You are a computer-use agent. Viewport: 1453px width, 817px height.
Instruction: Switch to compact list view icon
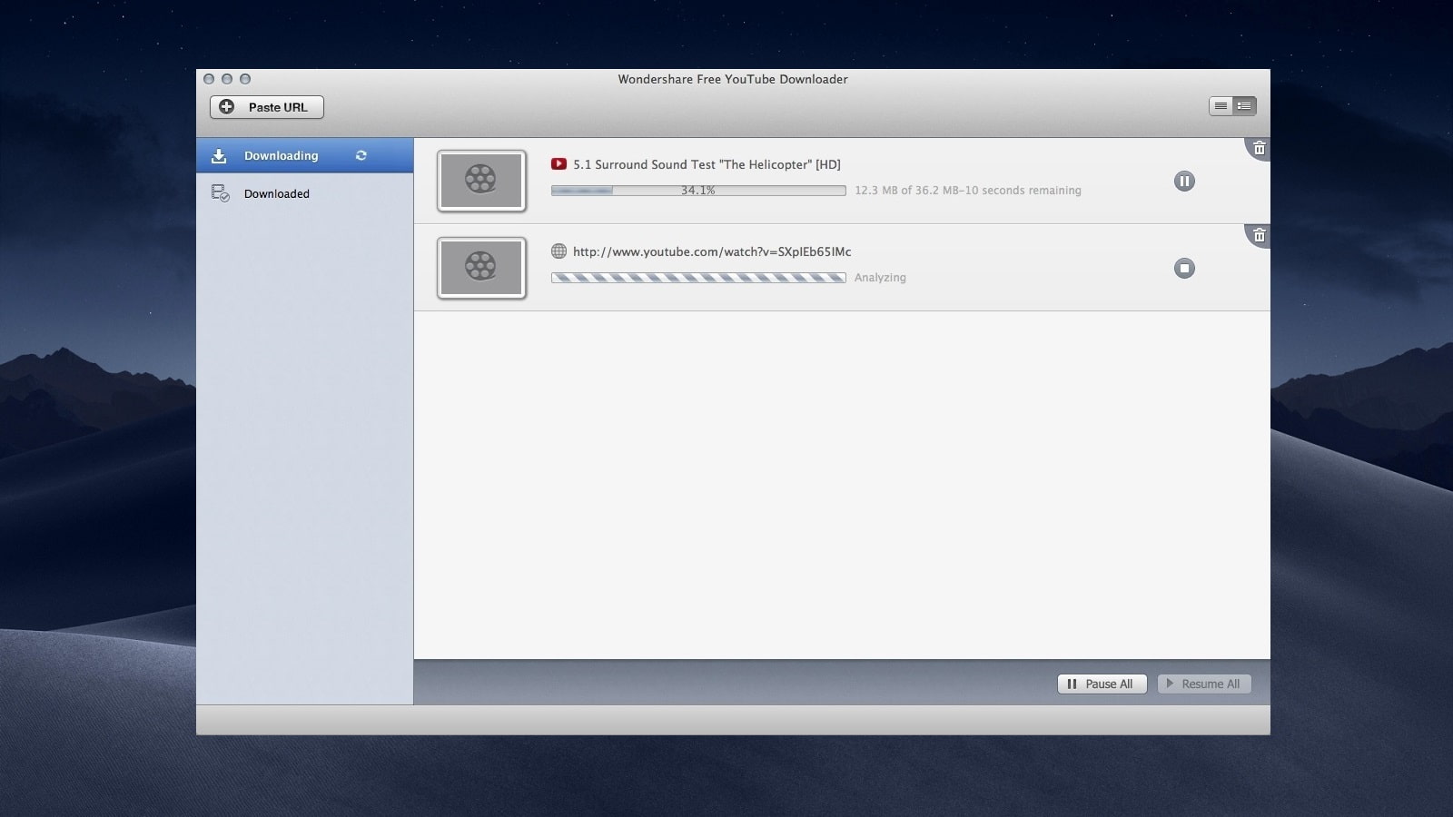tap(1221, 106)
